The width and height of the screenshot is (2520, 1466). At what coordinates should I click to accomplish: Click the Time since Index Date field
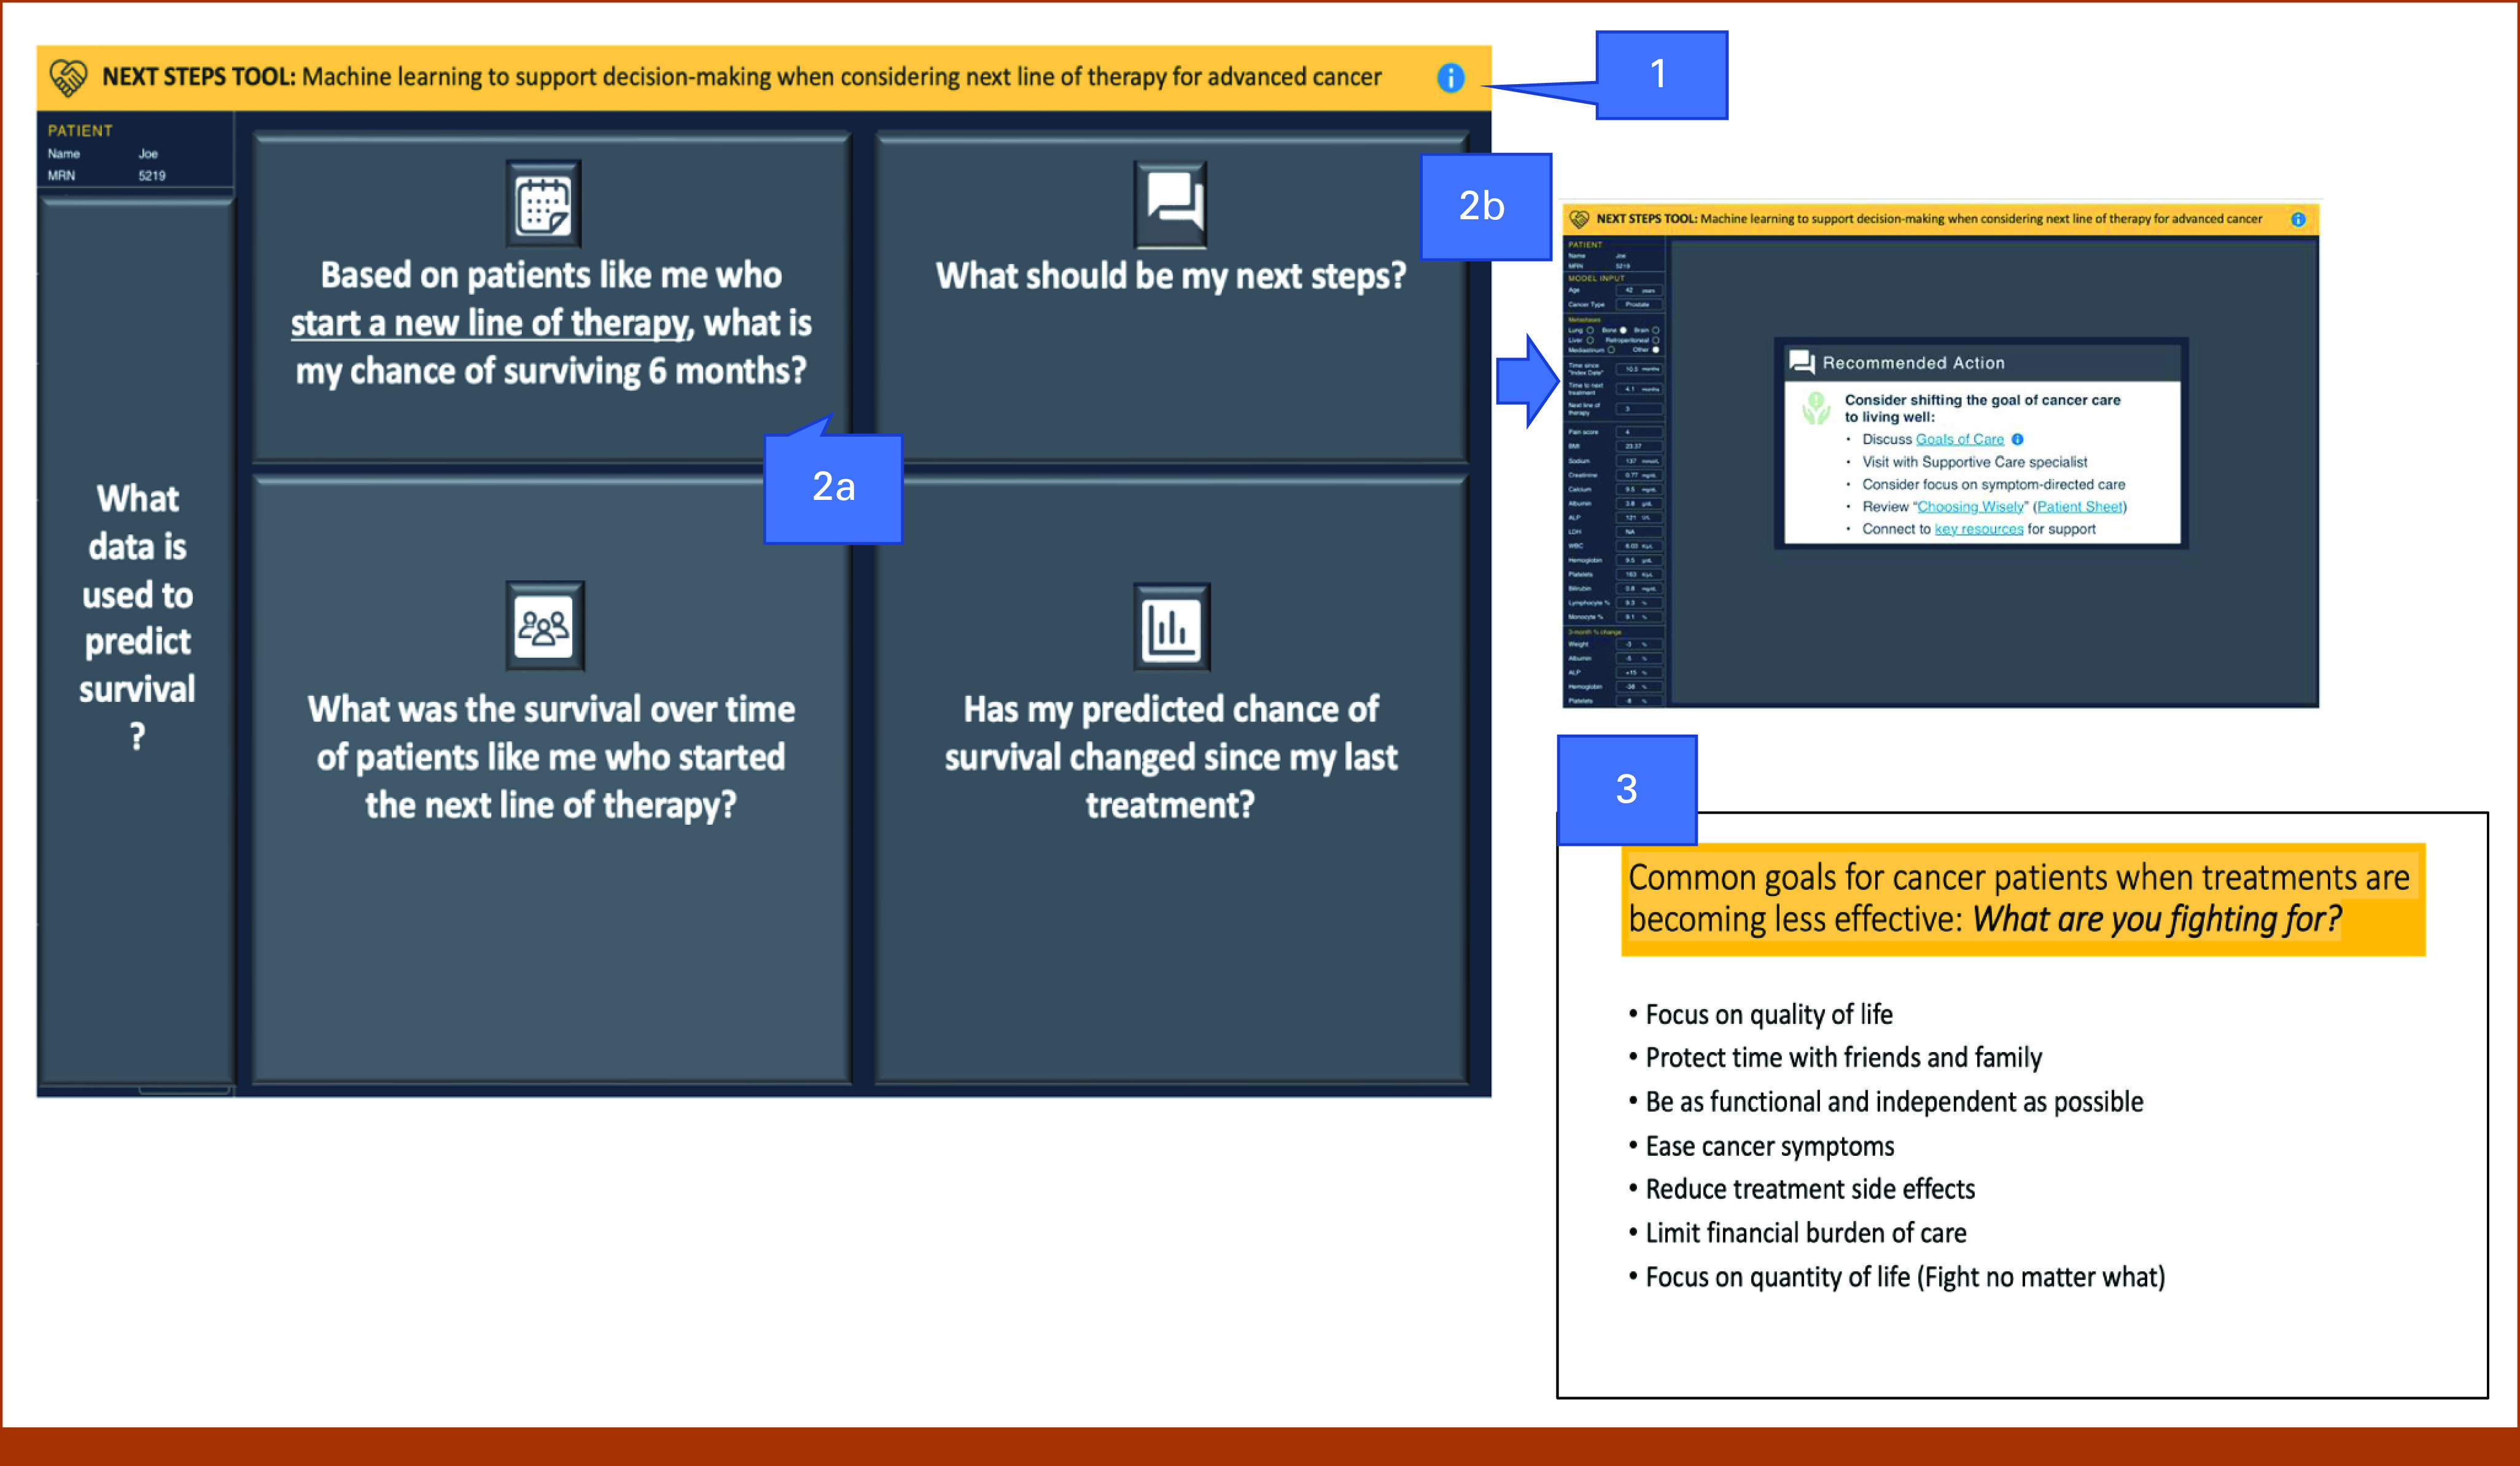coord(1639,369)
